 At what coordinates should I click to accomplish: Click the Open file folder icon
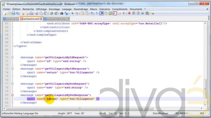pos(9,13)
